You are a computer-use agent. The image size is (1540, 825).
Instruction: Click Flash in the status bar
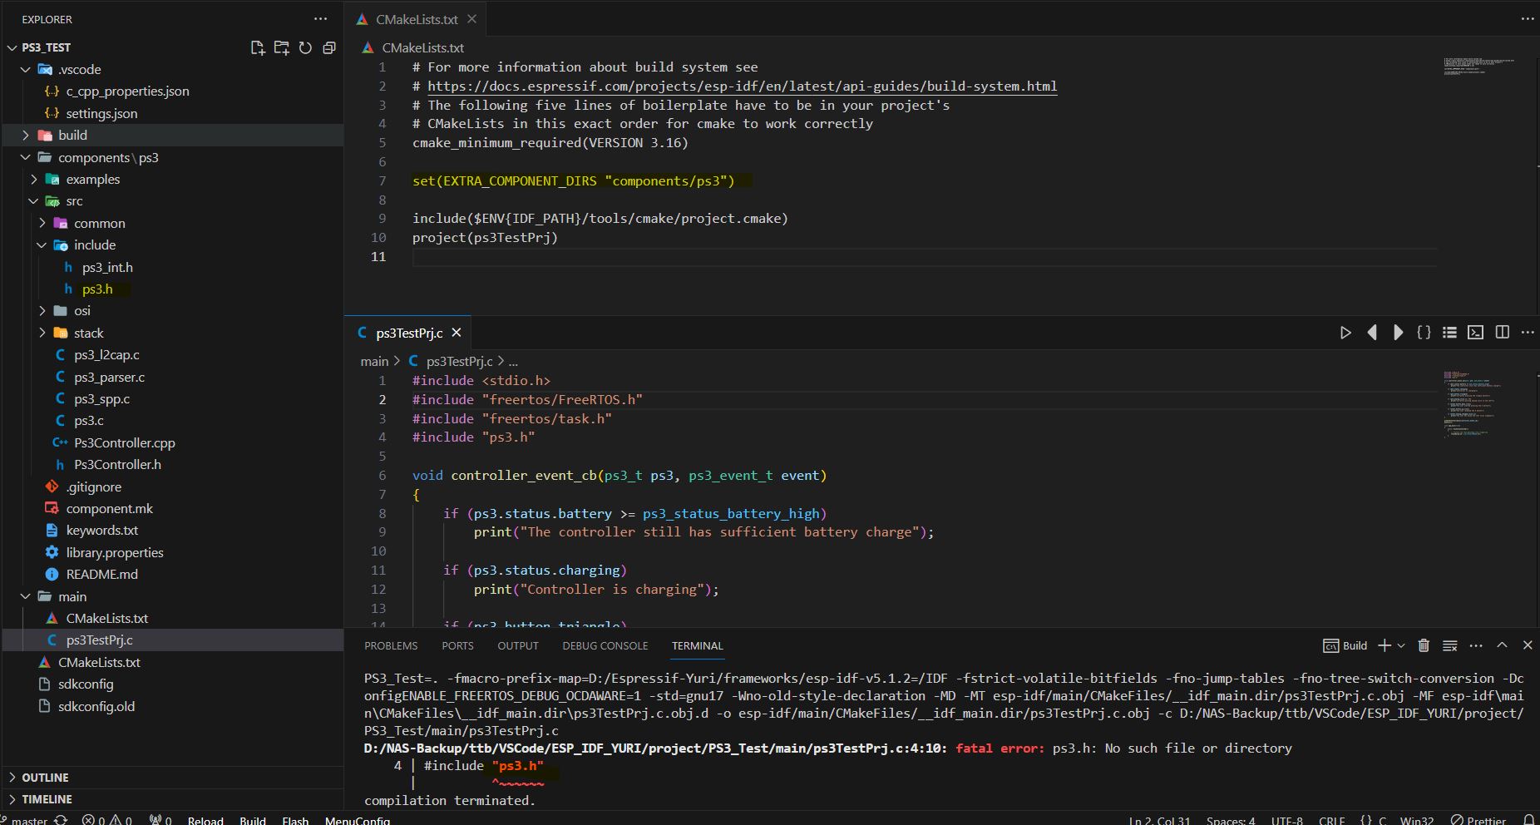(295, 820)
